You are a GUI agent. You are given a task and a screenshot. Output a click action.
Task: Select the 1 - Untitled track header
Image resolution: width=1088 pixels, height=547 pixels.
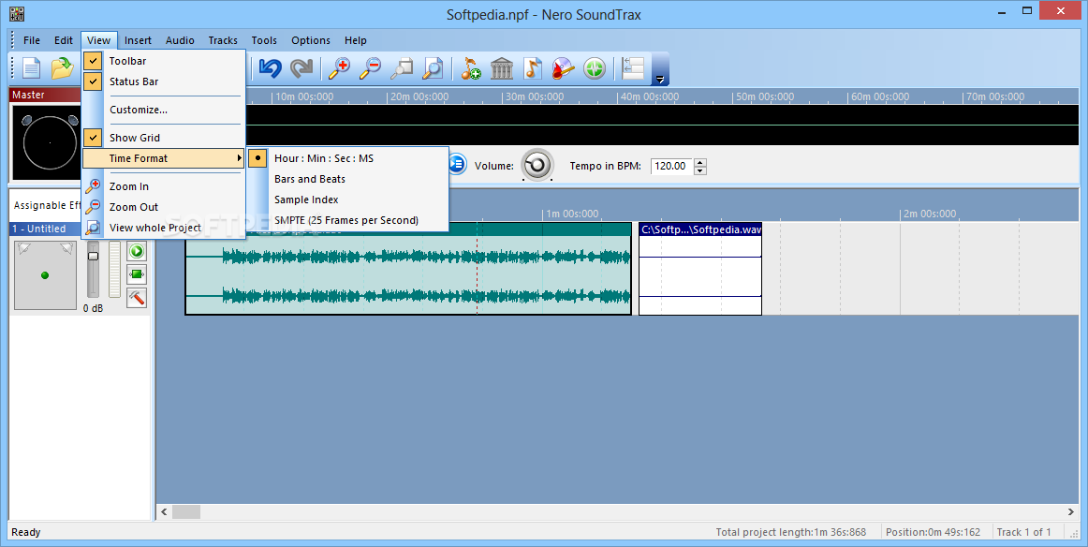tap(46, 229)
